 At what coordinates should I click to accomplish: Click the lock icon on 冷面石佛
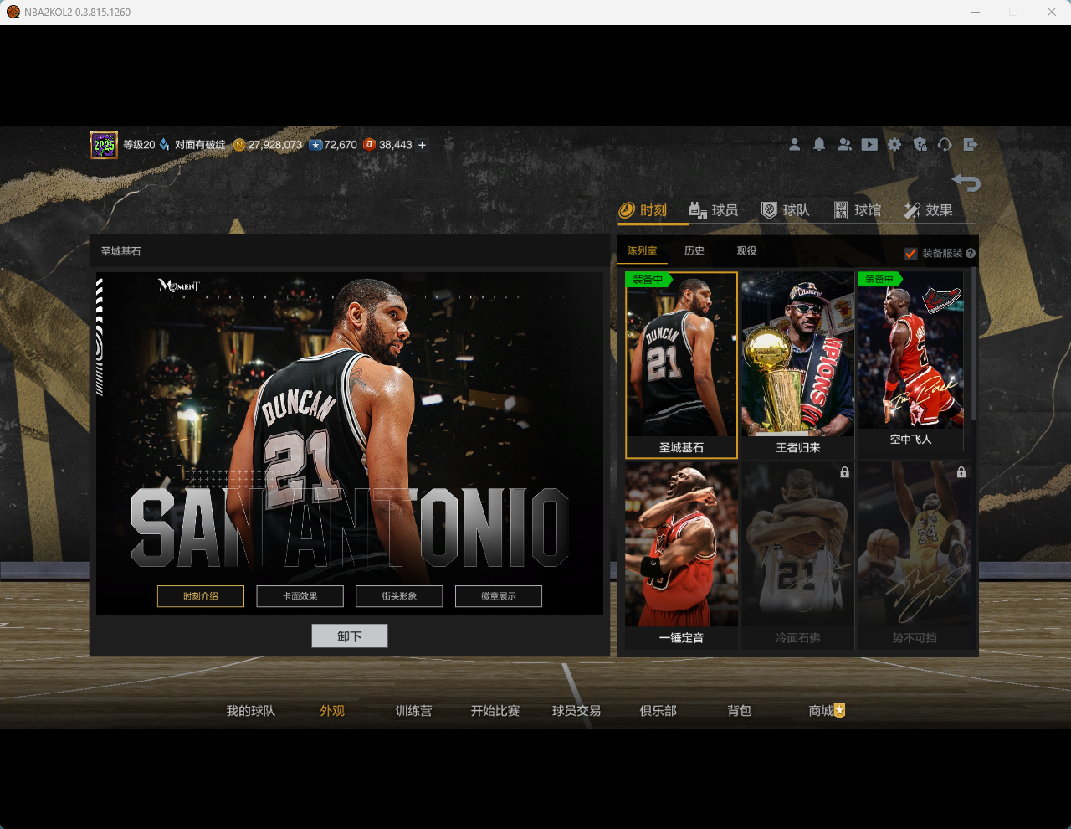845,472
